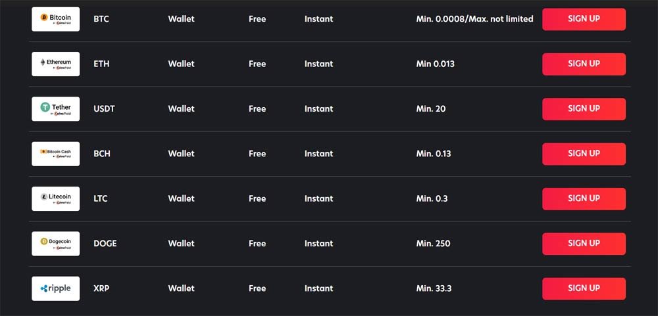Viewport: 658px width, 316px height.
Task: Click the Min. 33.3 limit text
Action: click(x=434, y=288)
